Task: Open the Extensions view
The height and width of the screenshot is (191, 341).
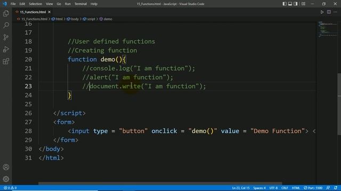Action: (x=6, y=62)
